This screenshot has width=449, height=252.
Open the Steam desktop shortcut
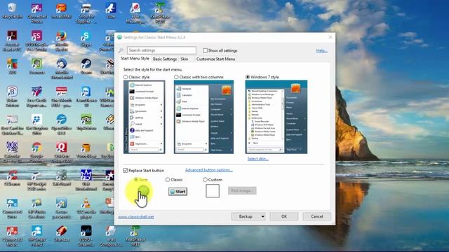(x=86, y=66)
